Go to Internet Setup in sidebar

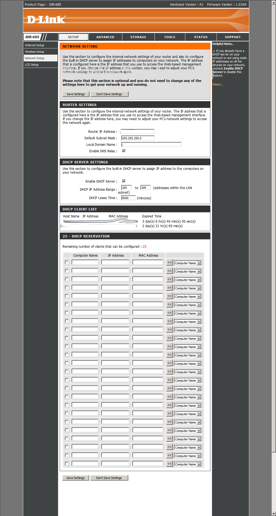(41, 45)
